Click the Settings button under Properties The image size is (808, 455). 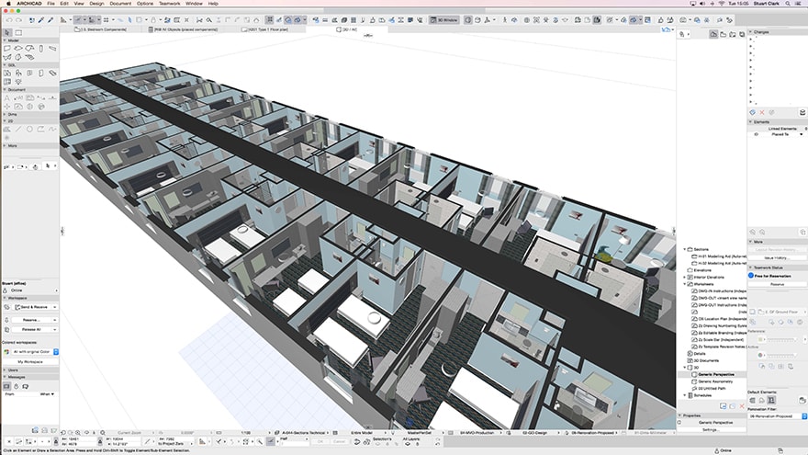(x=712, y=429)
